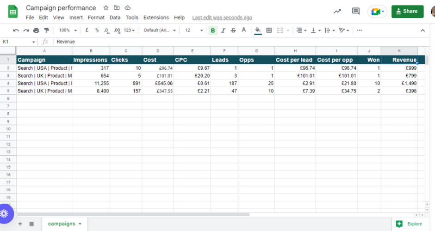Open the Edit menu

43,18
